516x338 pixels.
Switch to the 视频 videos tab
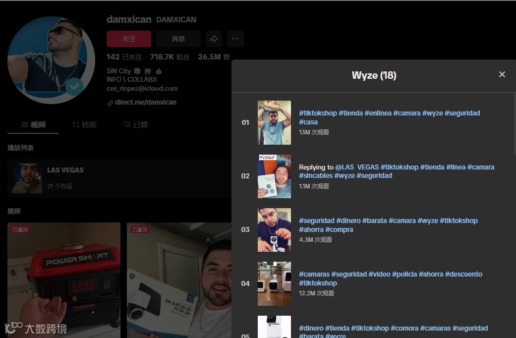tap(33, 125)
